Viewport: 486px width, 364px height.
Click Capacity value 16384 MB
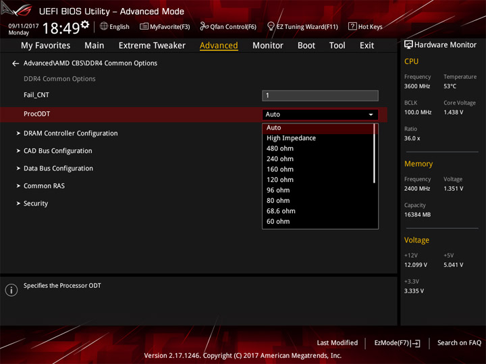(417, 215)
